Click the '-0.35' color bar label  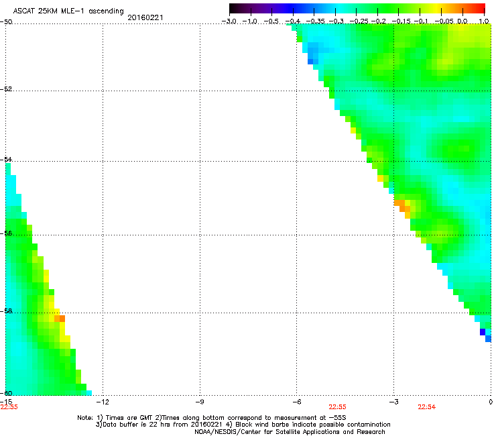pos(315,21)
